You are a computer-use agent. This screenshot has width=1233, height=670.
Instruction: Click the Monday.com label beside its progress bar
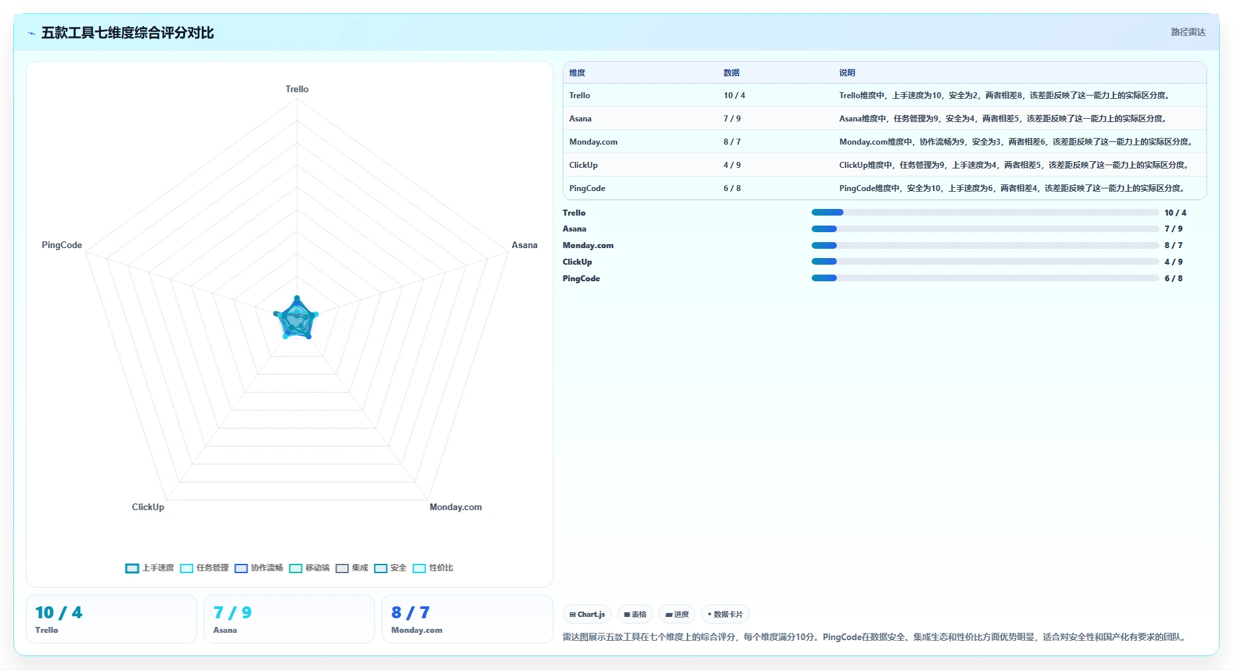pyautogui.click(x=588, y=245)
